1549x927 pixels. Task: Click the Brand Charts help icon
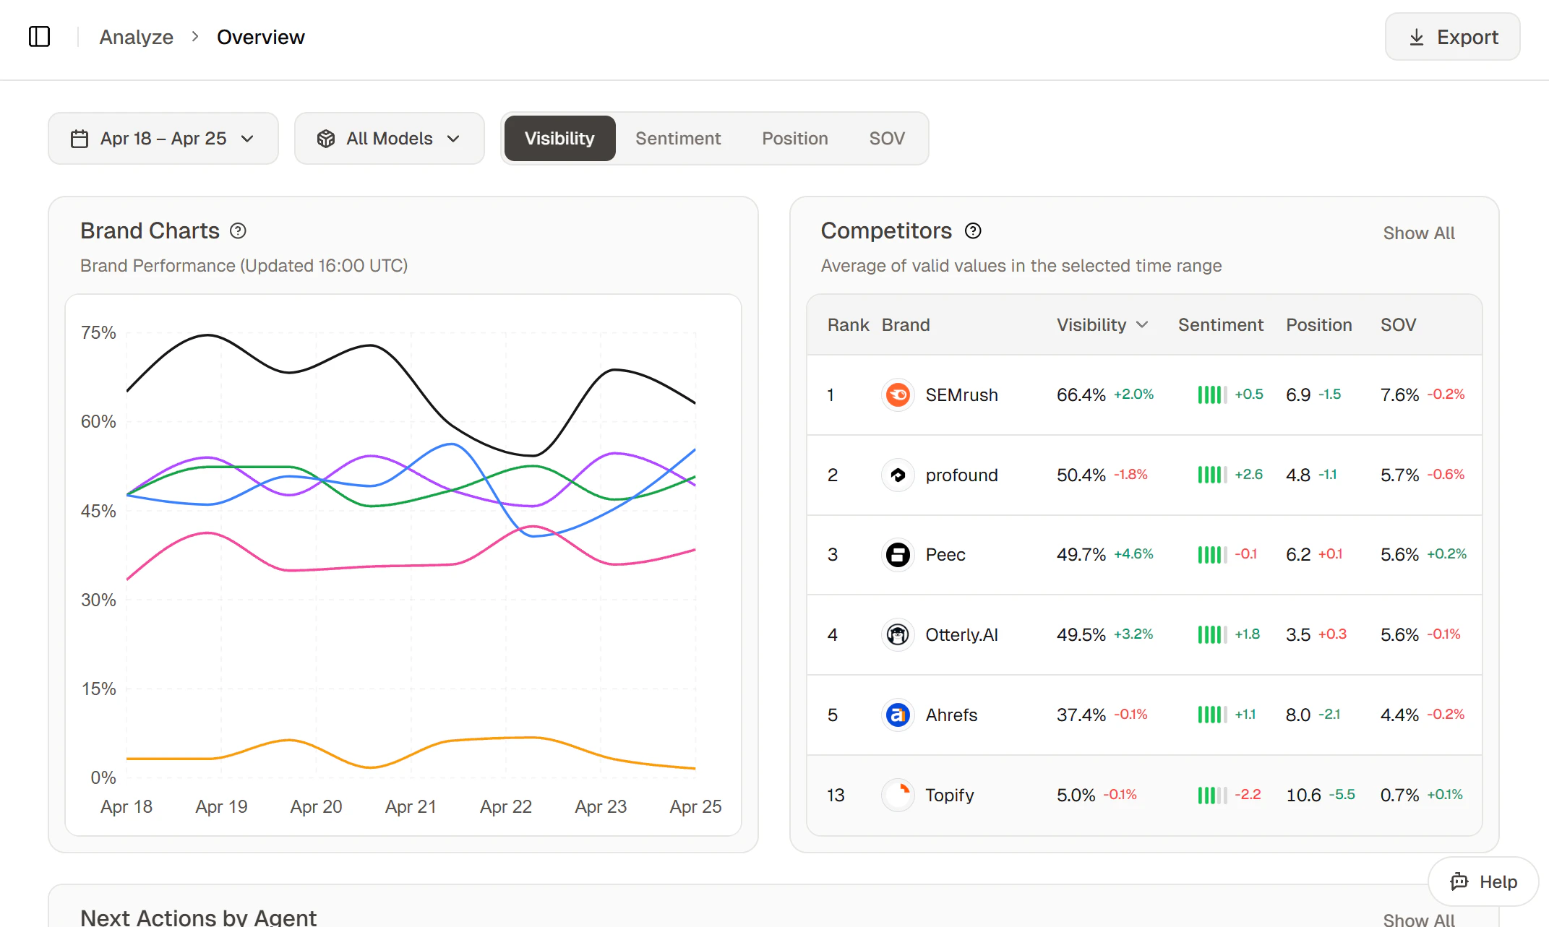click(238, 231)
